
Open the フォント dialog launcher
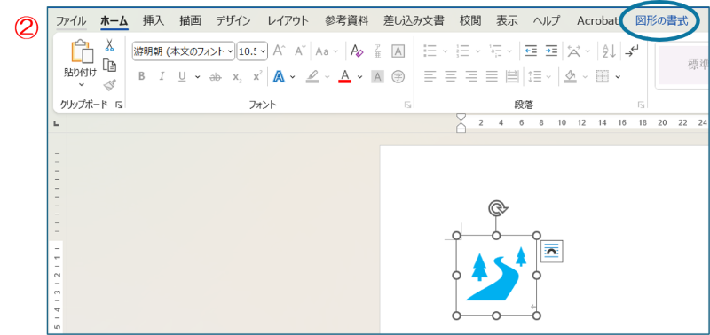click(x=408, y=105)
